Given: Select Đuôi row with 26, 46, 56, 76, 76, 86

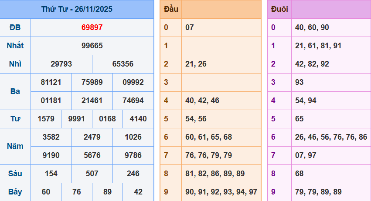Looking at the screenshot, I should (331, 137).
